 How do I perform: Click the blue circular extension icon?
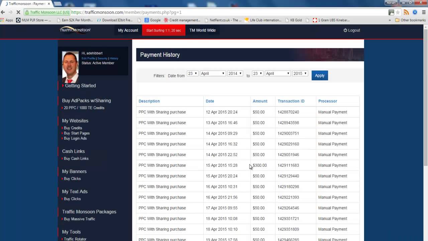tap(415, 12)
